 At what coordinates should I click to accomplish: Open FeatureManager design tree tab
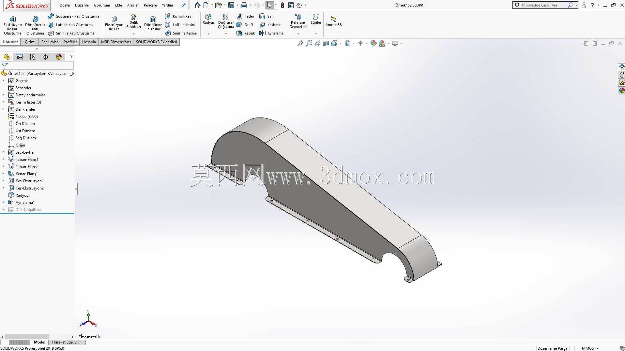7,57
